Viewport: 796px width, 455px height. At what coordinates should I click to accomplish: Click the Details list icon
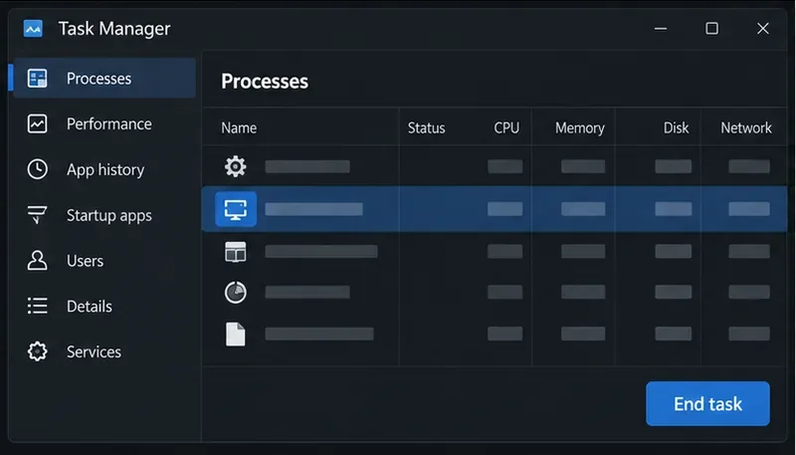[37, 306]
